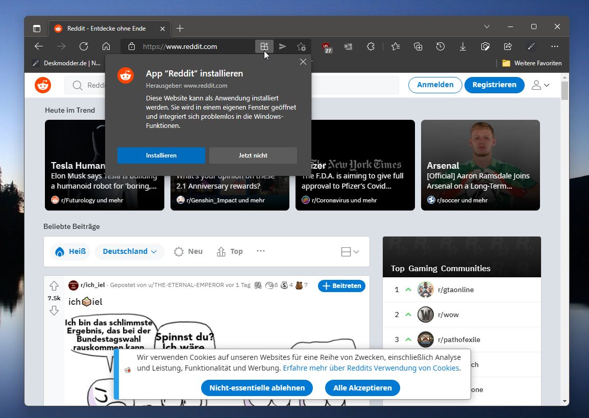589x418 pixels.
Task: Open the Edge settings and more menu
Action: [x=555, y=46]
